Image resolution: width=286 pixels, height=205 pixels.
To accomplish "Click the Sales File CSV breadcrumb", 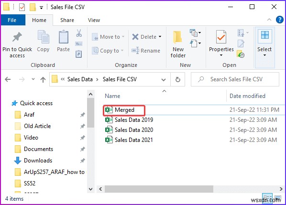I will (x=120, y=79).
